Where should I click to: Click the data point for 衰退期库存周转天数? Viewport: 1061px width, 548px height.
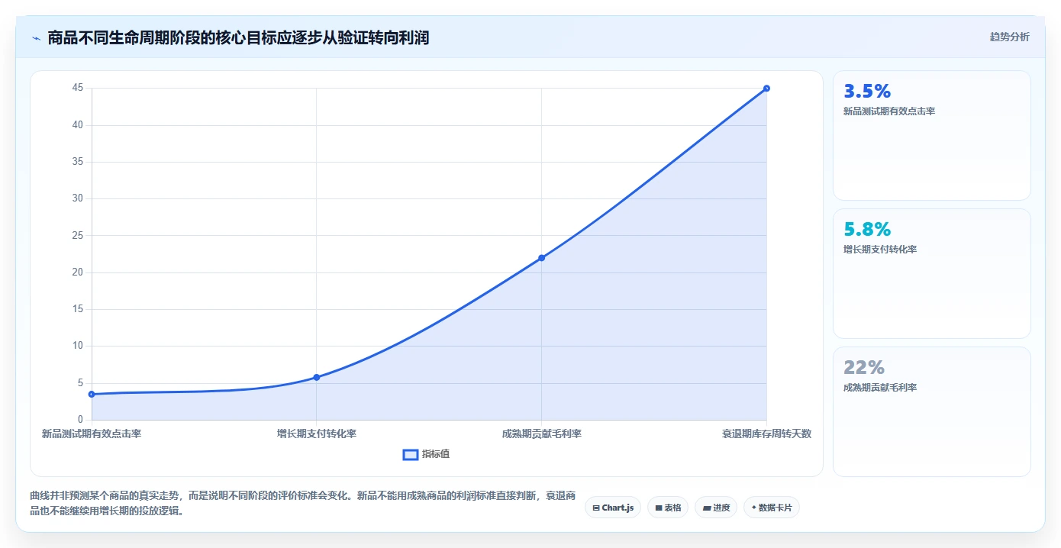(x=766, y=89)
